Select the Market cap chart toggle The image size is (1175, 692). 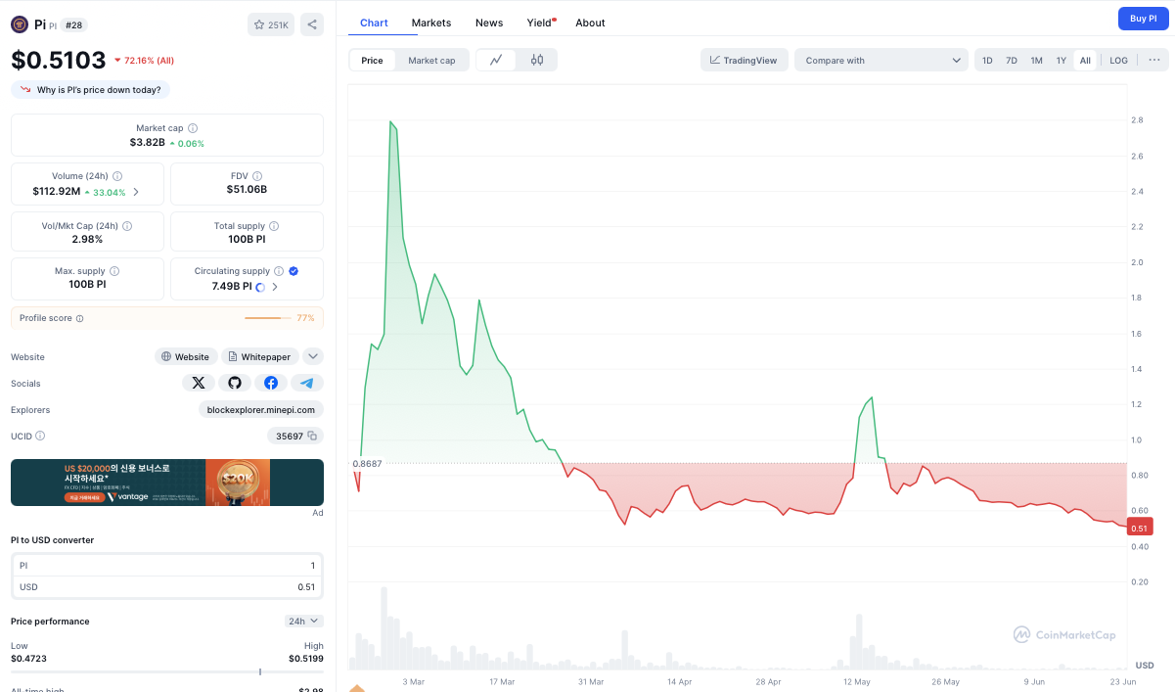tap(431, 60)
